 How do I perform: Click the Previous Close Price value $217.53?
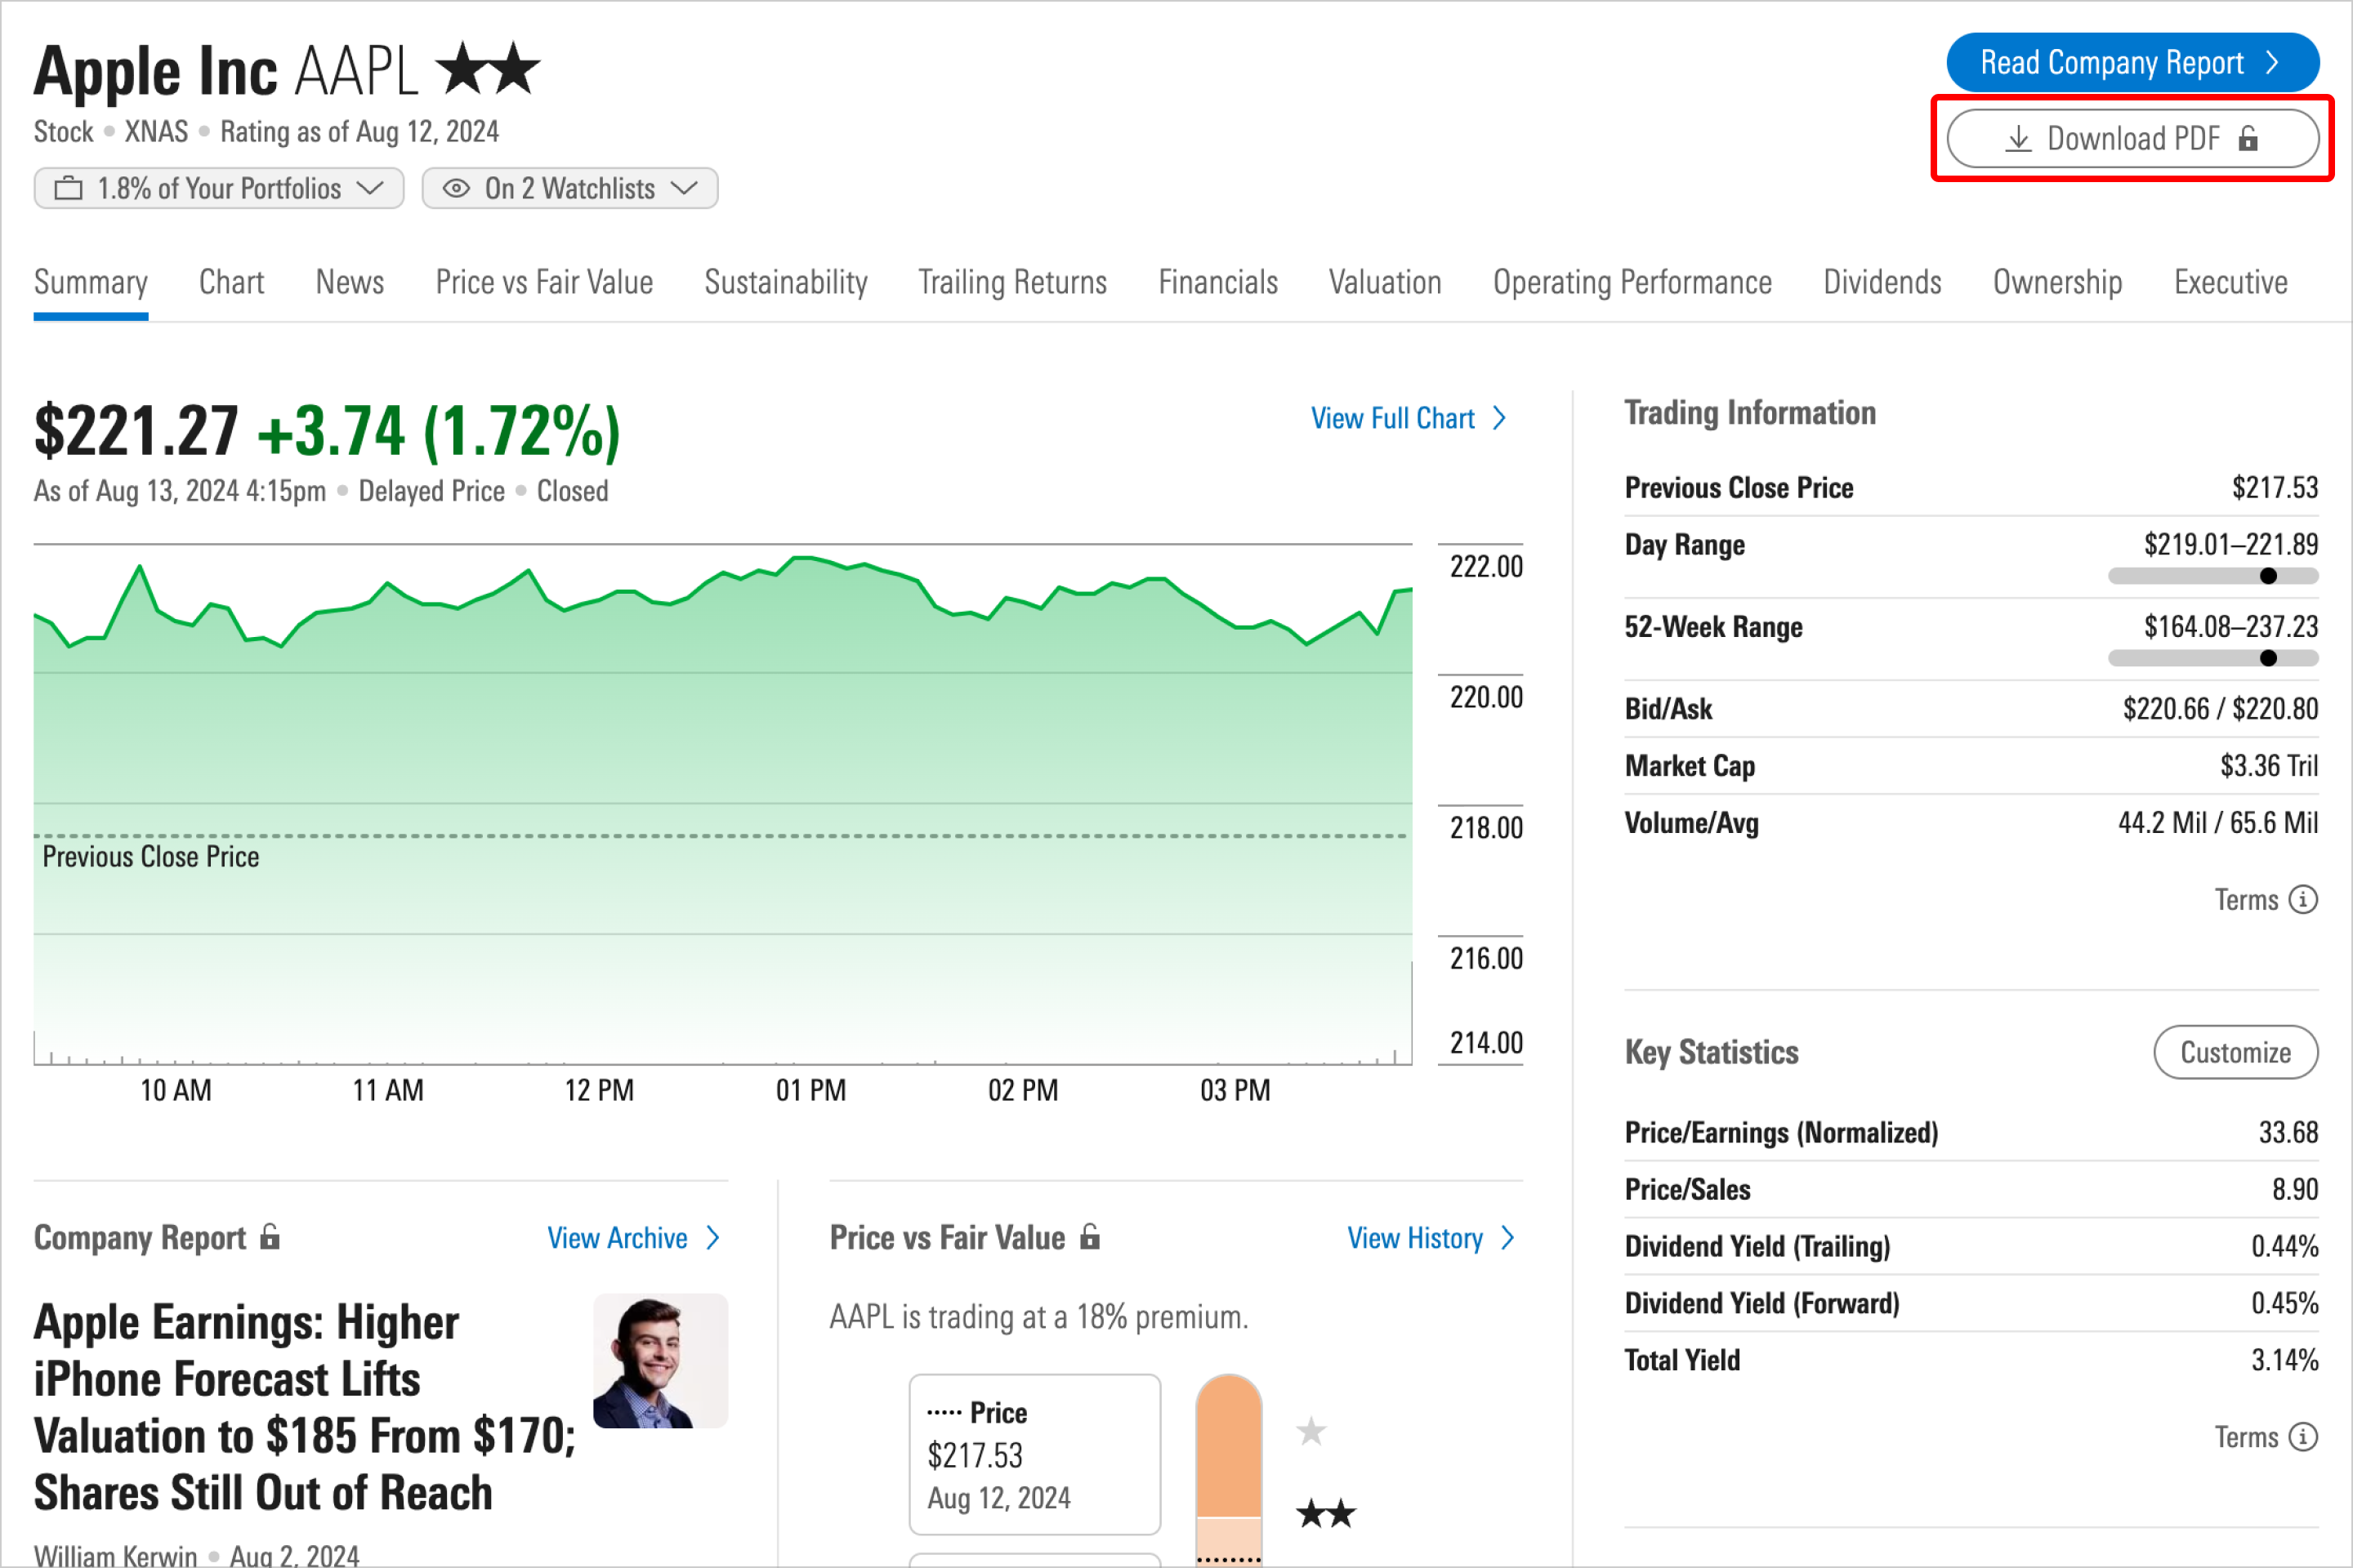(x=2274, y=488)
